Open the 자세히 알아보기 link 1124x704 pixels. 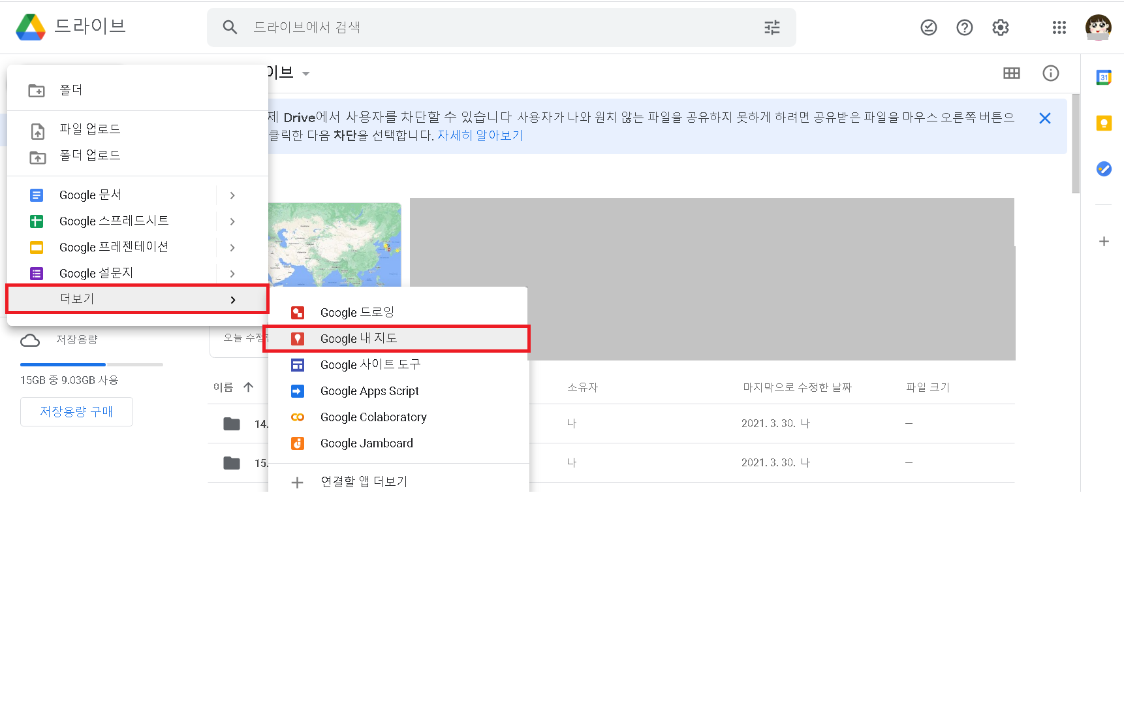point(480,135)
